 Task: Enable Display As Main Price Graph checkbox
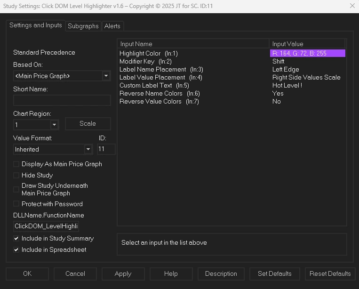[16, 164]
